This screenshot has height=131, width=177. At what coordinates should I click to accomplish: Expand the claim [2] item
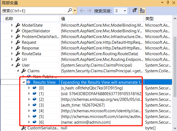(29, 99)
